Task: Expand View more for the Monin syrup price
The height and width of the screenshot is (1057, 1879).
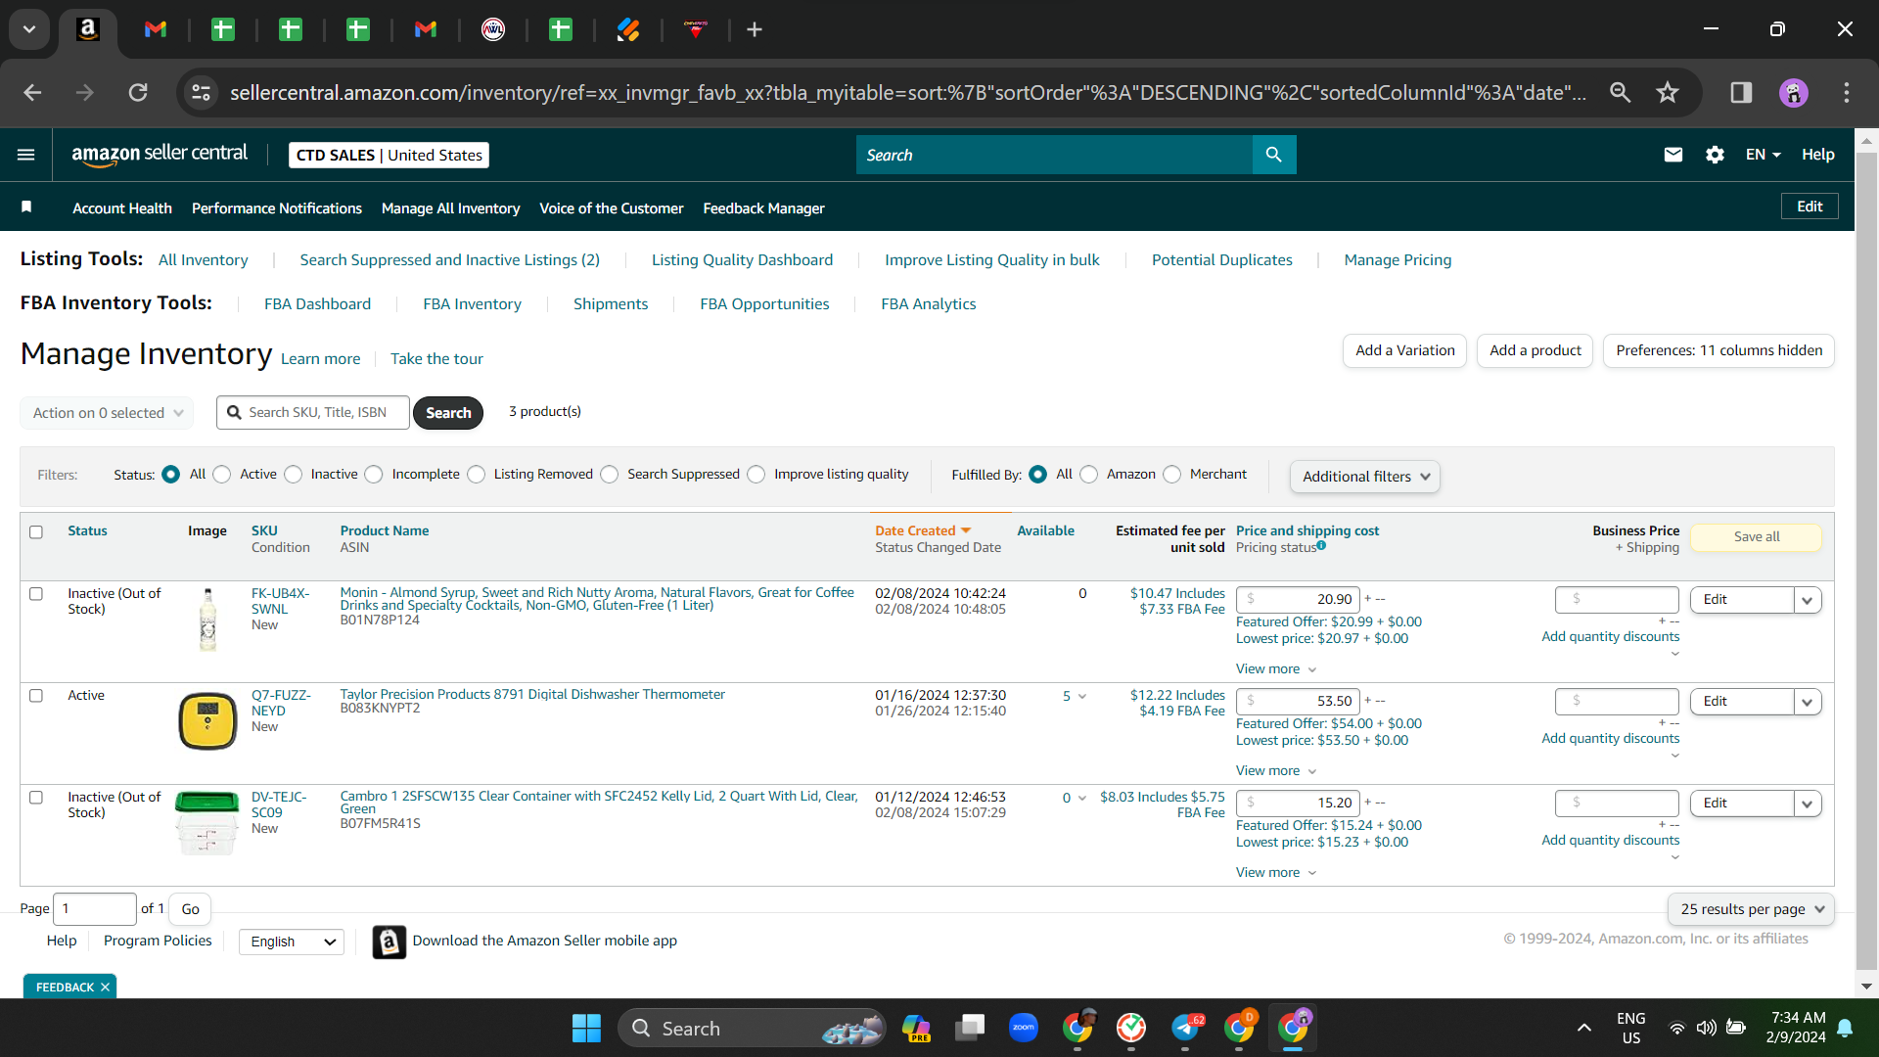Action: (x=1276, y=669)
